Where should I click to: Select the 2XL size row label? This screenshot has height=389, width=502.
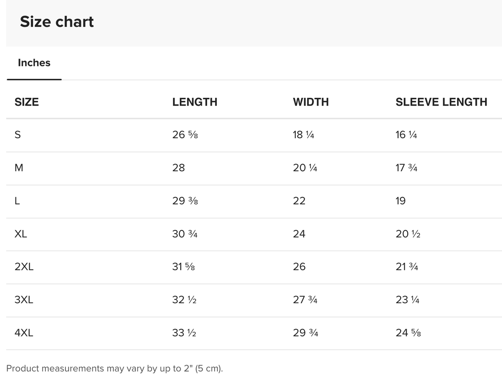(x=24, y=267)
